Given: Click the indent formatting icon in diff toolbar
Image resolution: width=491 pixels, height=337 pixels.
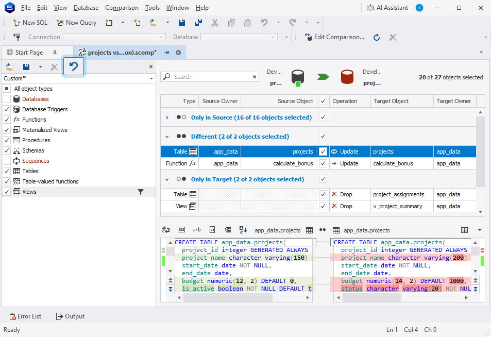Looking at the screenshot, I should 228,230.
